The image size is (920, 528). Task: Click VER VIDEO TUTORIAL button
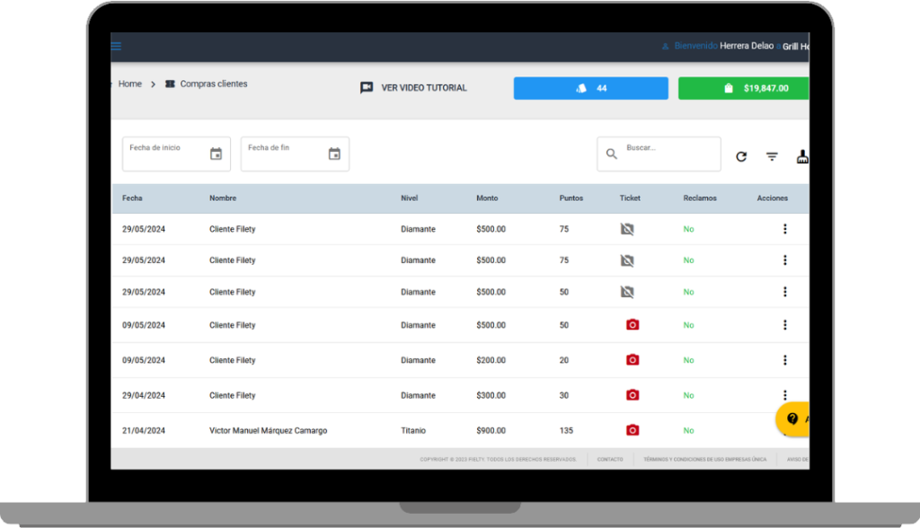point(413,88)
